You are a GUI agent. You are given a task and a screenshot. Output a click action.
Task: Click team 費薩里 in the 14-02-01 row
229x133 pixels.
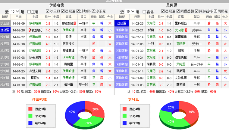click(x=68, y=64)
